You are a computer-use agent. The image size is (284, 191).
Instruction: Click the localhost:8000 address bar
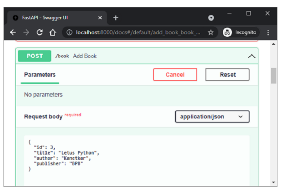click(x=135, y=33)
